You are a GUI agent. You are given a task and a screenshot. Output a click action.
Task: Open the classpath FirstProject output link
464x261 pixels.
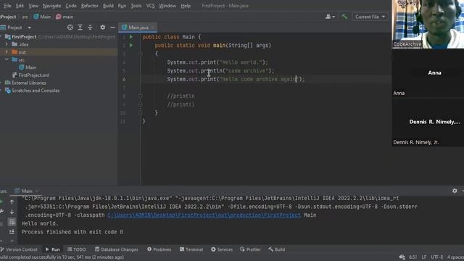click(204, 215)
